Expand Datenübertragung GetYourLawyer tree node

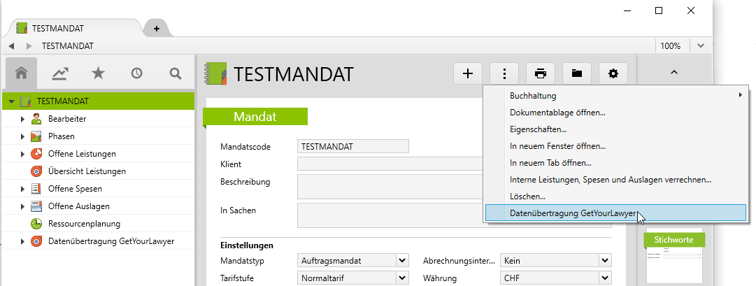pos(22,241)
